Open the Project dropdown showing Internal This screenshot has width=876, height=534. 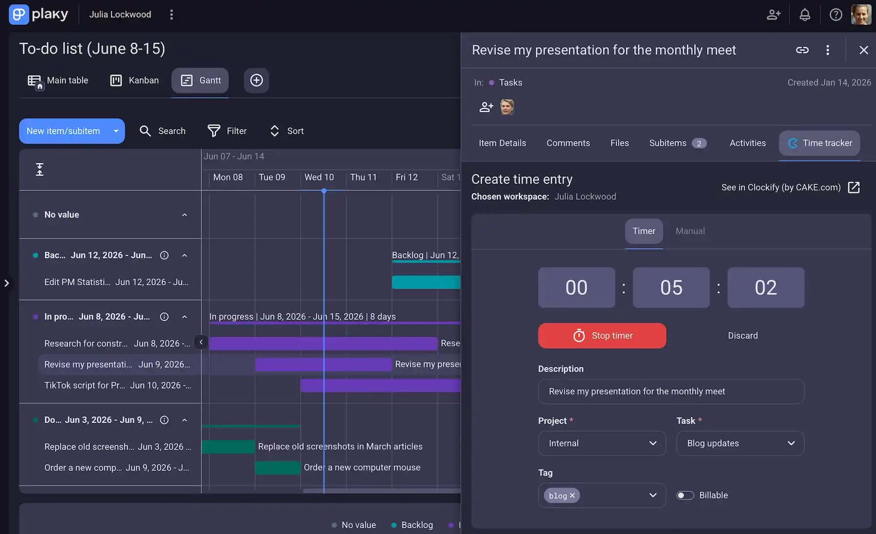[602, 443]
